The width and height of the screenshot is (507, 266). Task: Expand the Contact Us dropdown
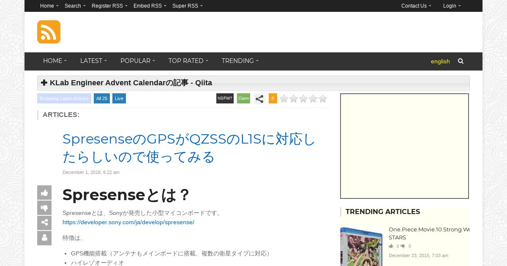coord(416,6)
